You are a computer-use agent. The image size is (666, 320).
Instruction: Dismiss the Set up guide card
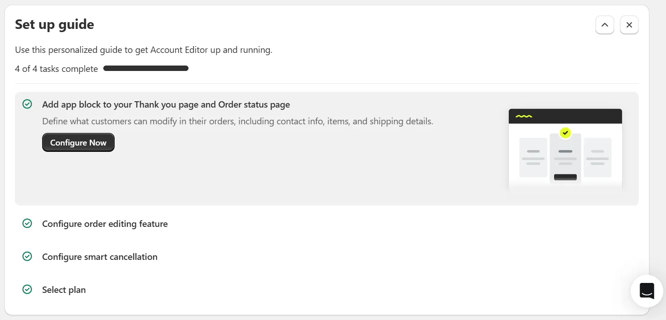629,25
